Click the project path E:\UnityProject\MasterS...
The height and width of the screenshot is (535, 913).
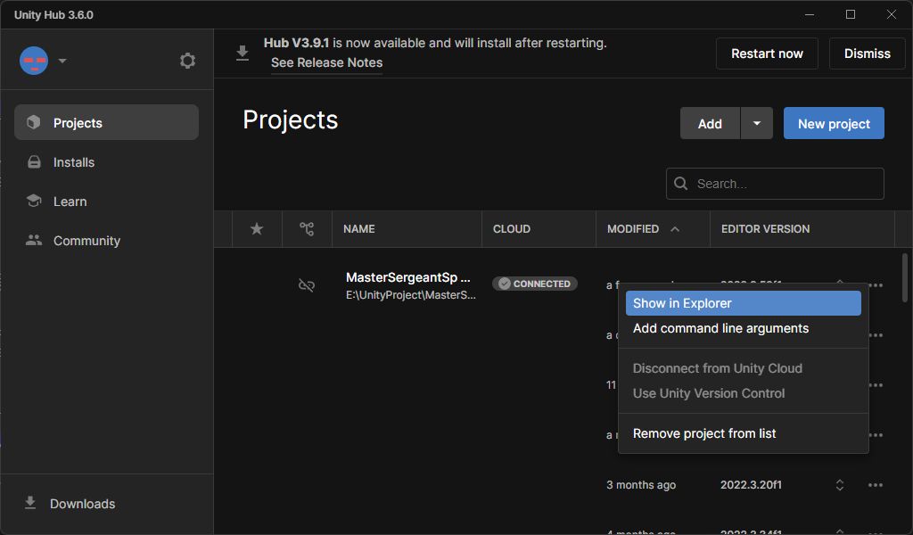tap(410, 295)
